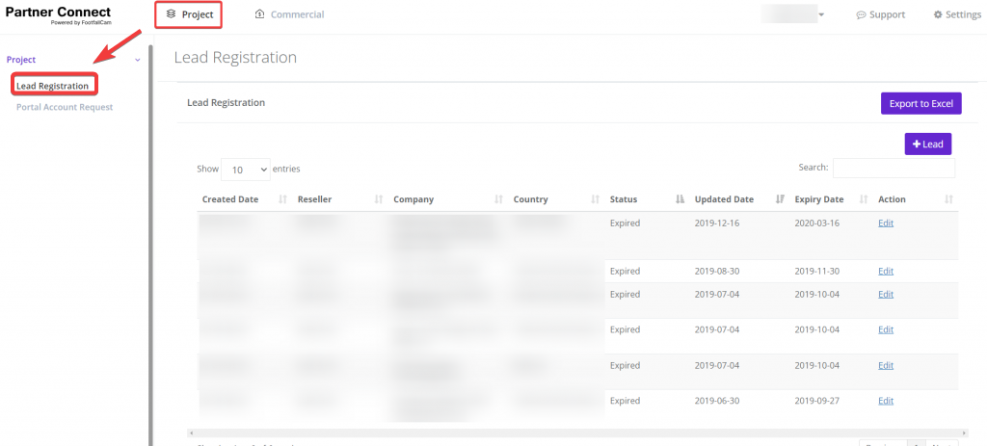This screenshot has height=446, width=987.
Task: Click the Project layers icon in top navigation
Action: pos(171,14)
